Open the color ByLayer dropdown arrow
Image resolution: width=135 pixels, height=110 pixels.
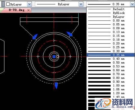[30, 4]
